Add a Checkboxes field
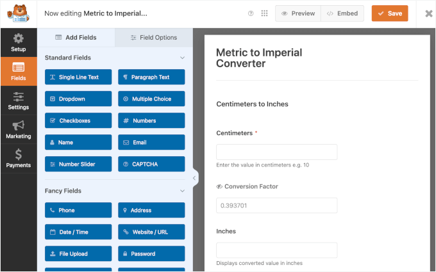The image size is (436, 272). [x=78, y=120]
